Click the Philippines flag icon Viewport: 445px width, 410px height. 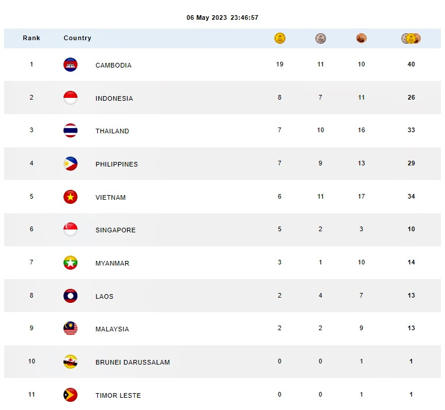pos(70,164)
